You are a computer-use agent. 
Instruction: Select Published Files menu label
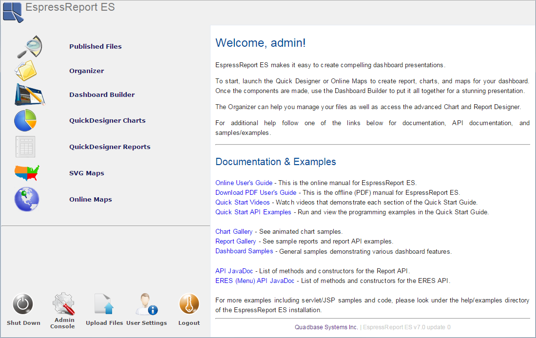[x=96, y=46]
